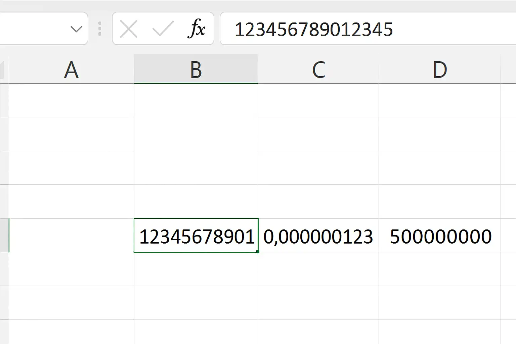Open Insert Function with the fx icon
The width and height of the screenshot is (516, 344).
[x=197, y=29]
